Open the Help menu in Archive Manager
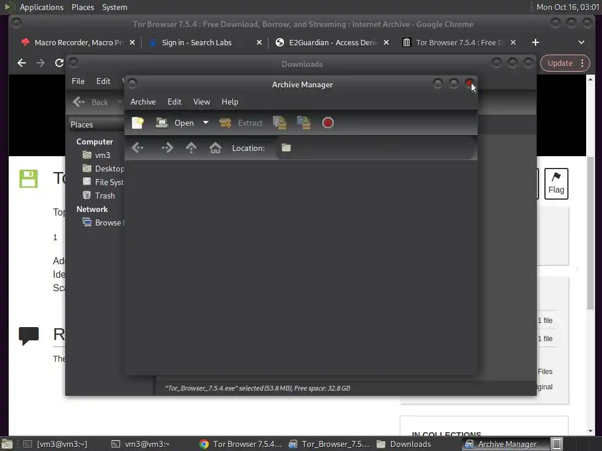 (230, 102)
